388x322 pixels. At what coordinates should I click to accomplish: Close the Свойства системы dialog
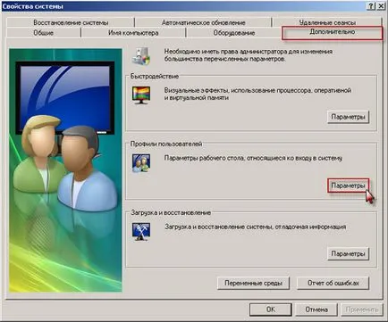coord(381,6)
